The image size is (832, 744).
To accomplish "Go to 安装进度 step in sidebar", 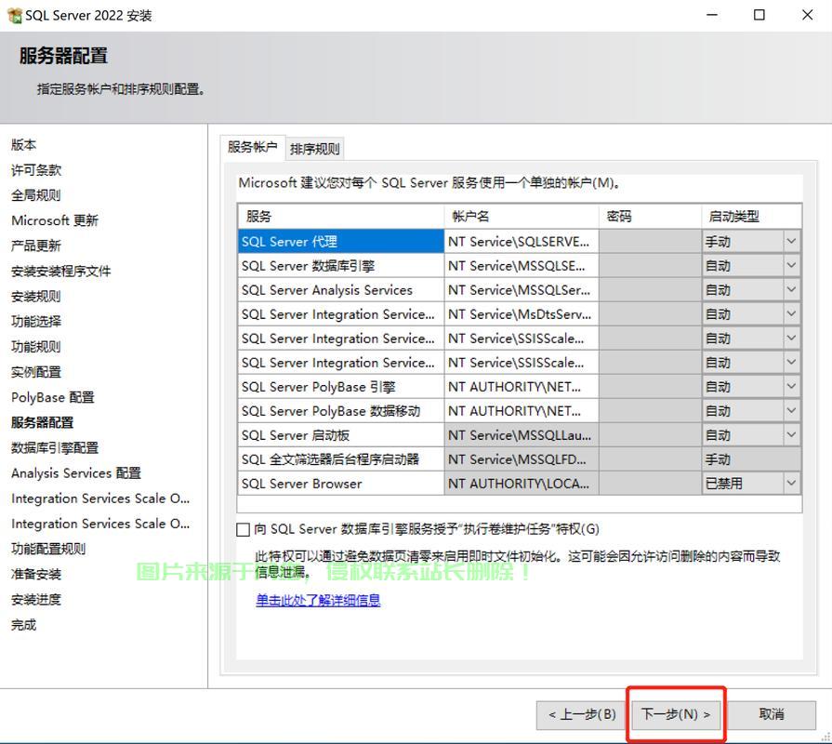I will (36, 599).
